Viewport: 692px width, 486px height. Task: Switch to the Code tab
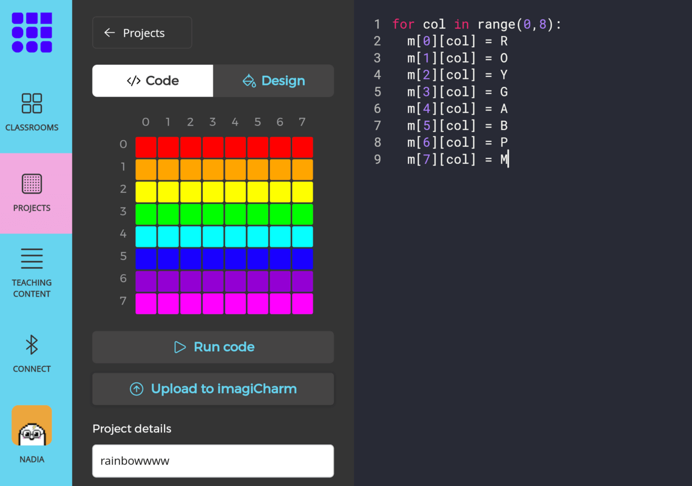click(x=153, y=81)
